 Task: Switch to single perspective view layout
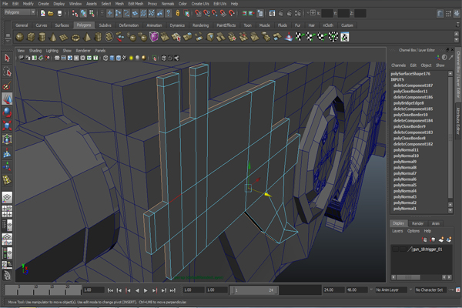(x=7, y=197)
